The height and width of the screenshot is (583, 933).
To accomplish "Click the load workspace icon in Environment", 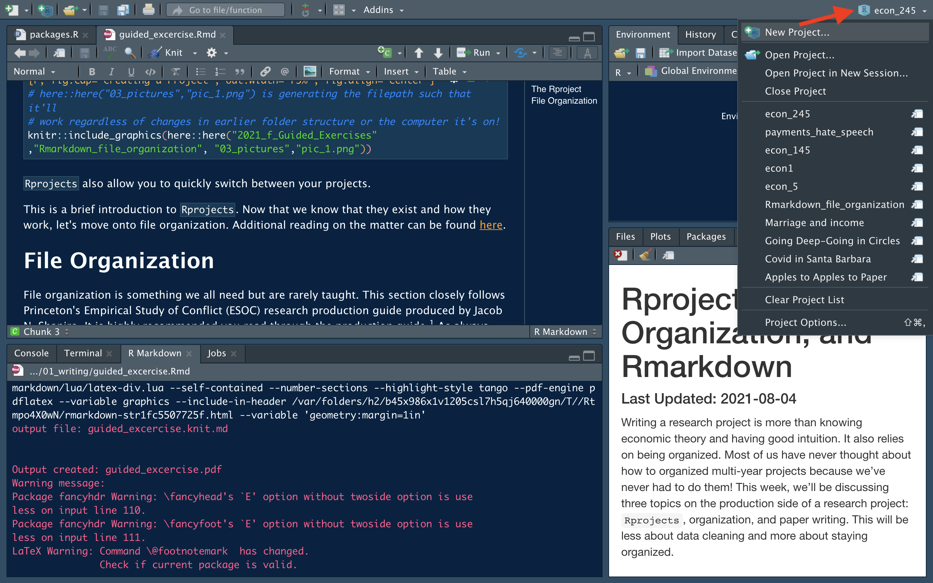I will pyautogui.click(x=621, y=53).
